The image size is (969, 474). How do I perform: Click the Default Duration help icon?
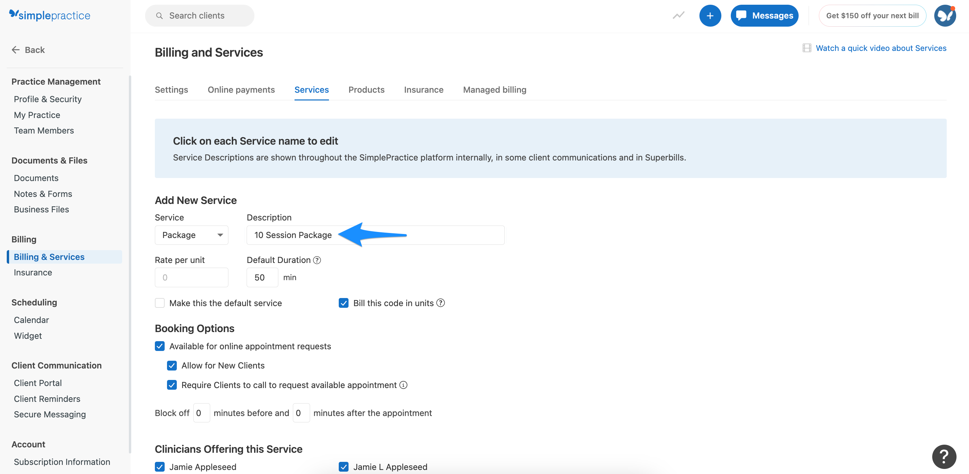317,260
